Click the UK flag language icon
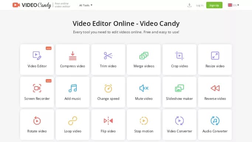This screenshot has width=252, height=142. [230, 5]
